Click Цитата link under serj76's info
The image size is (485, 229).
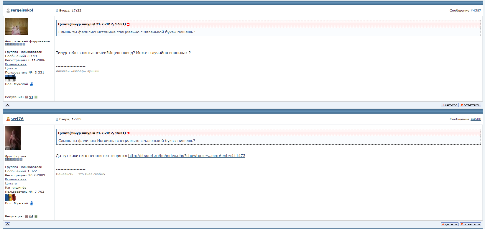pyautogui.click(x=11, y=184)
